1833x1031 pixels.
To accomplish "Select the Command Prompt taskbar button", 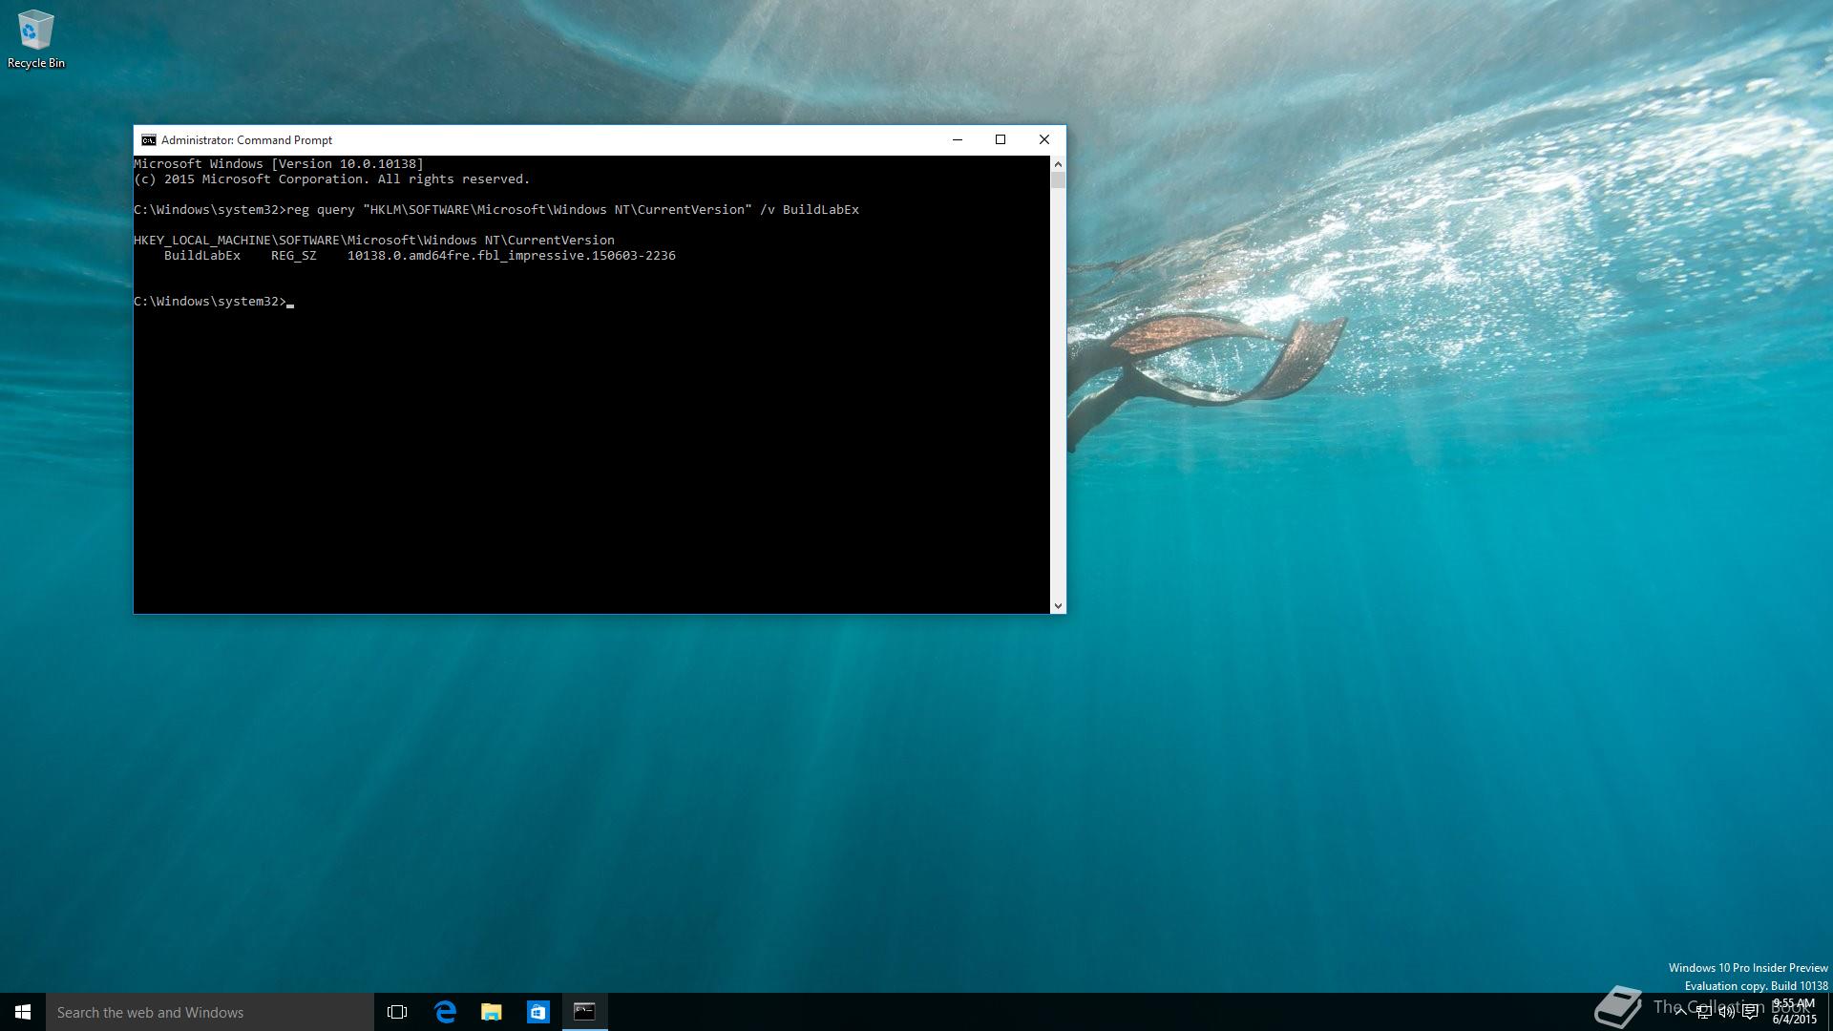I will click(584, 1012).
